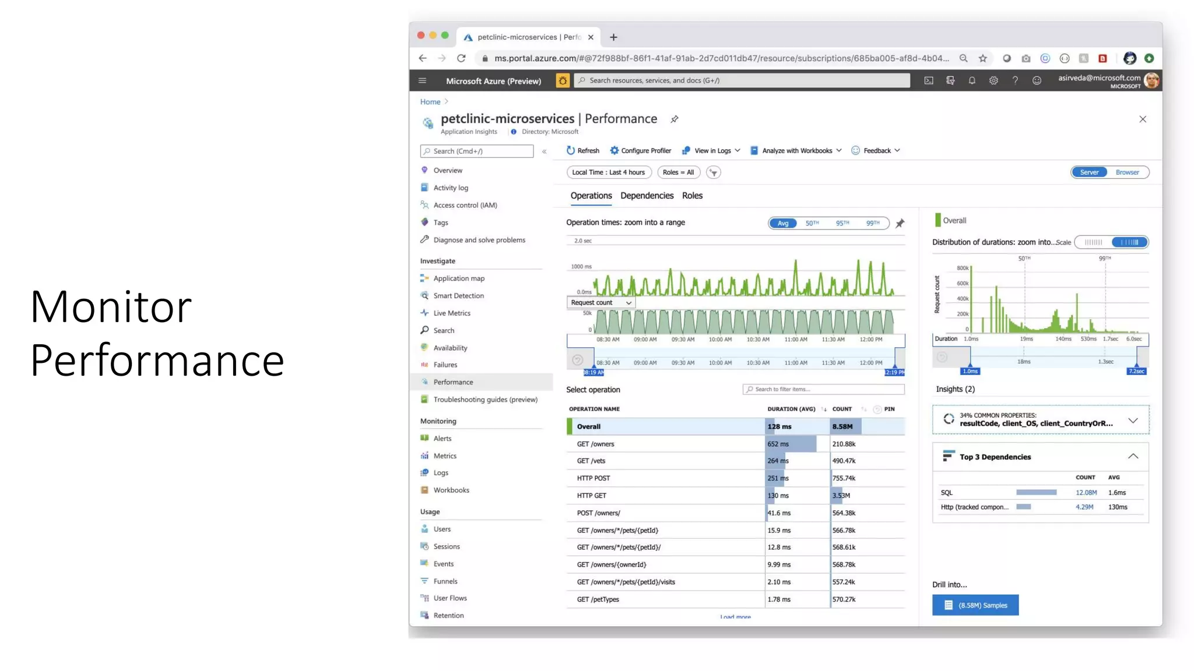The image size is (1194, 671).
Task: Open Configure Profiler gear icon
Action: pyautogui.click(x=614, y=150)
